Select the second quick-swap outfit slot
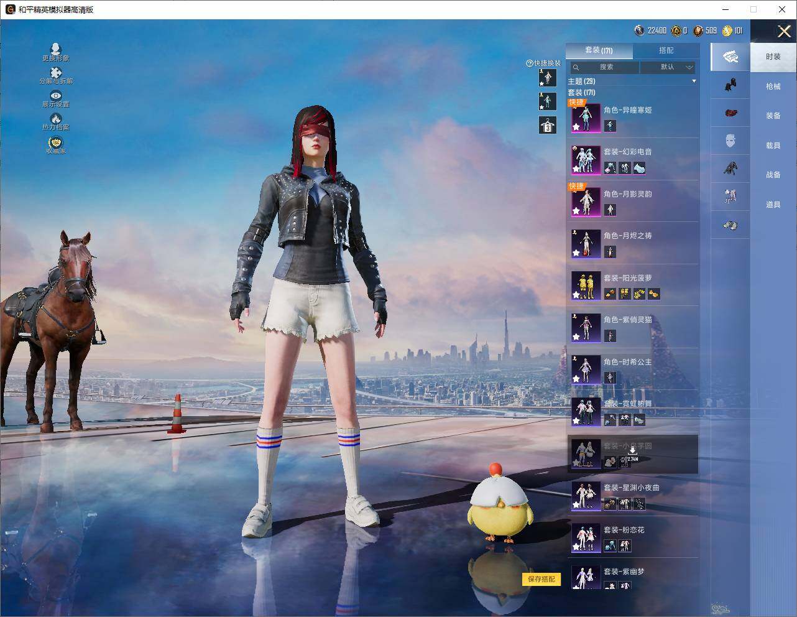This screenshot has width=797, height=617. 547,101
